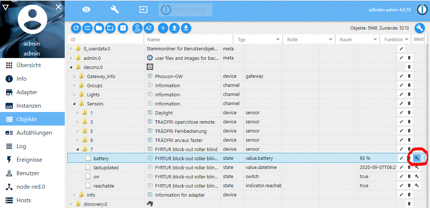The width and height of the screenshot is (430, 208).
Task: Click the alphabetical A-Z sort button
Action: pos(148,28)
